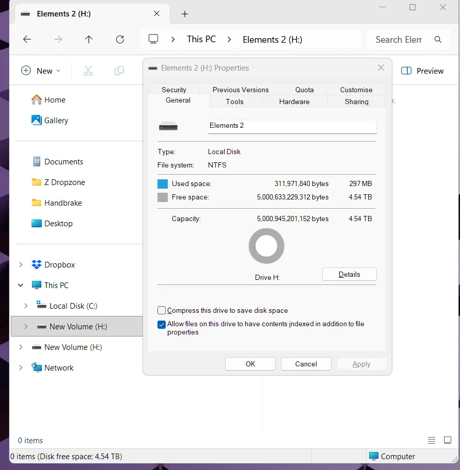
Task: Click the Apply button
Action: pyautogui.click(x=361, y=364)
